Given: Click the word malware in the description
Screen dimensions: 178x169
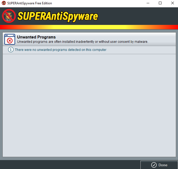Looking at the screenshot, I should [141, 42].
